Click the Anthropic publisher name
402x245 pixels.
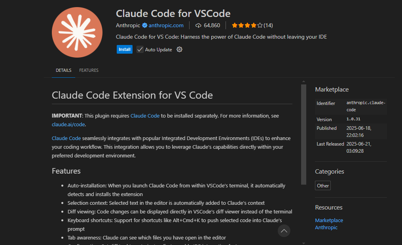pyautogui.click(x=128, y=25)
